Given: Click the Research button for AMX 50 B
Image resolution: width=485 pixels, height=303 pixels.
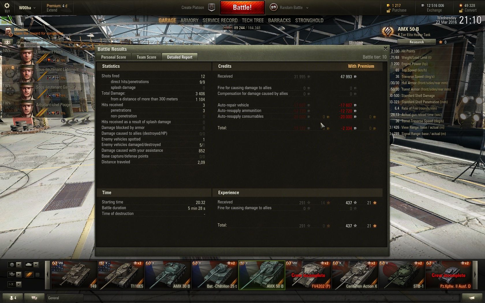Looking at the screenshot, I should click(x=417, y=42).
